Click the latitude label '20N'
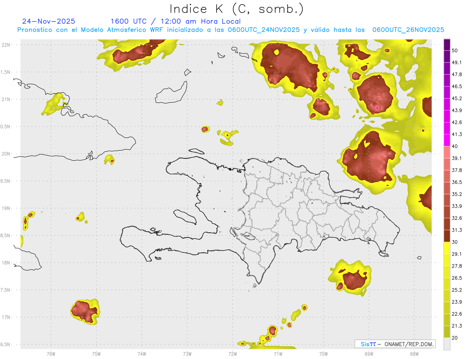This screenshot has width=465, height=359. (6, 154)
